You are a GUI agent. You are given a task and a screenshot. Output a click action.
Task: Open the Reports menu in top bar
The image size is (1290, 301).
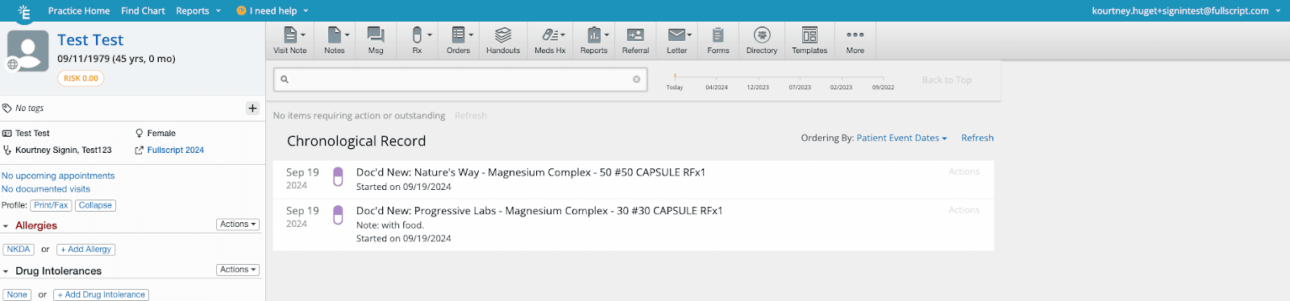pos(198,10)
